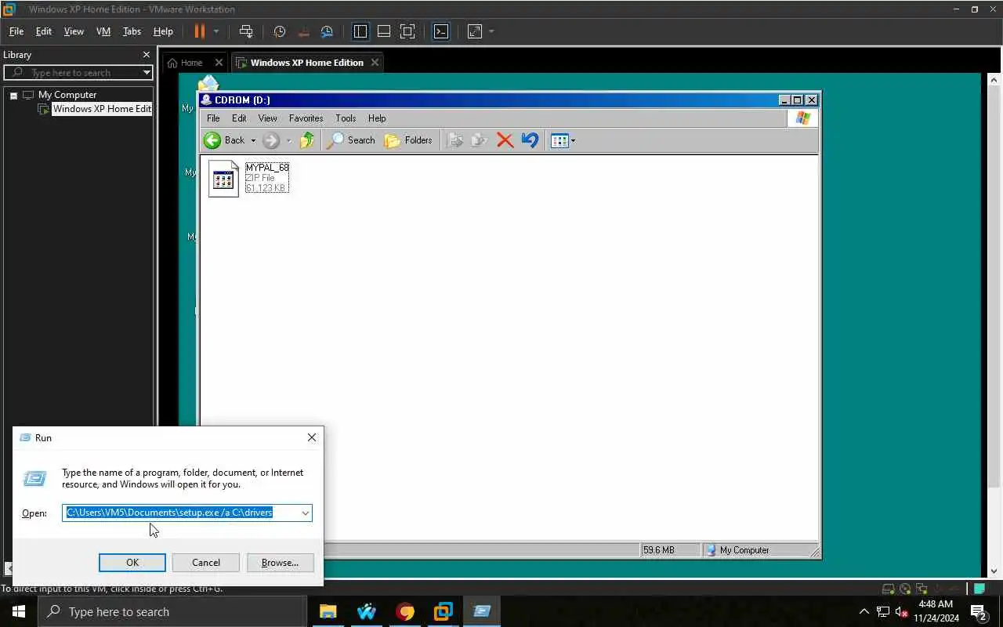Click the Send Ctrl+Alt+Del toolbar icon
1003x627 pixels.
[x=246, y=31]
